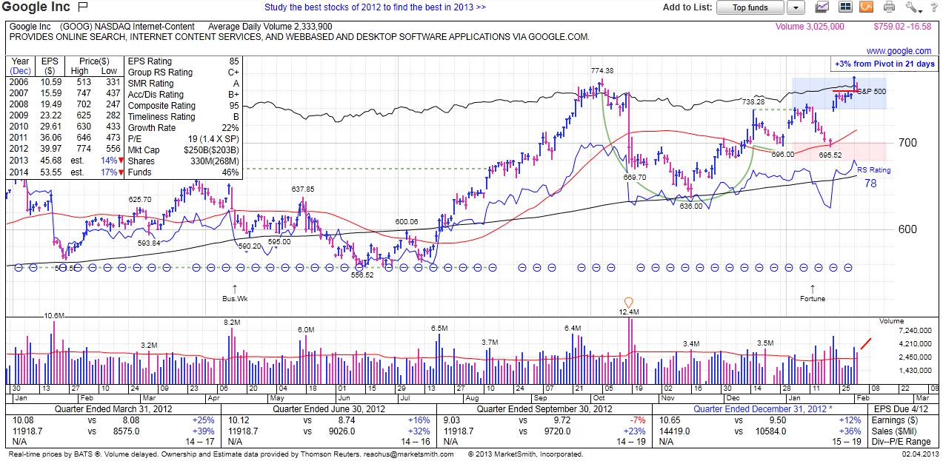The width and height of the screenshot is (943, 461).
Task: Click the Group RS Rating C+ value
Action: (x=233, y=73)
